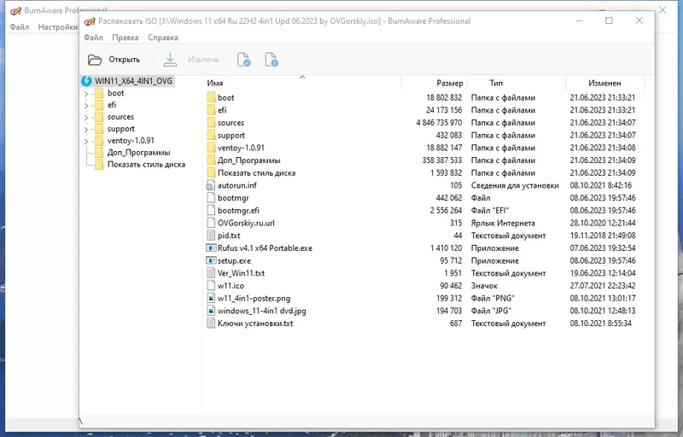This screenshot has width=683, height=437.
Task: Click the autorun.inf file icon
Action: (x=211, y=185)
